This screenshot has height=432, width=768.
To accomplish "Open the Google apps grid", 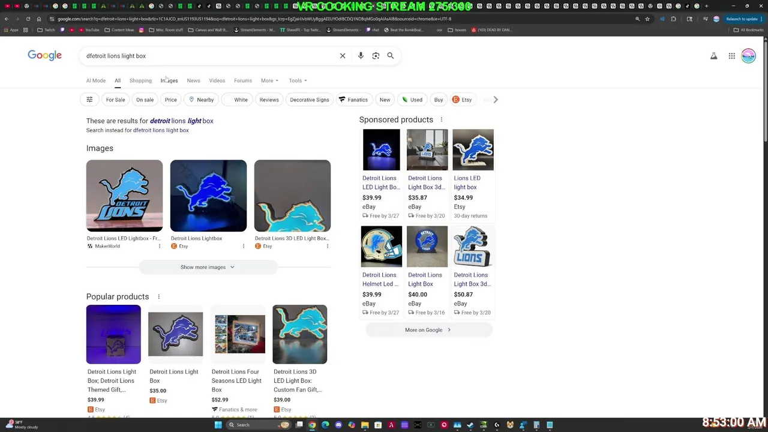I will point(732,56).
